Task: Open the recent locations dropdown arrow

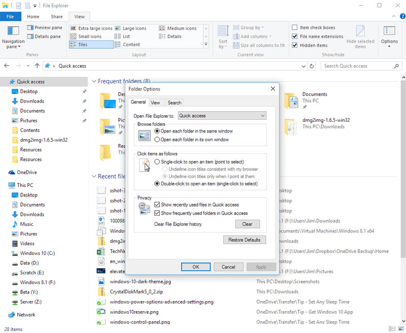Action: tap(28, 66)
